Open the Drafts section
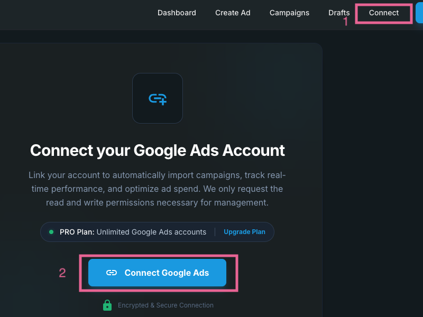 coord(338,13)
